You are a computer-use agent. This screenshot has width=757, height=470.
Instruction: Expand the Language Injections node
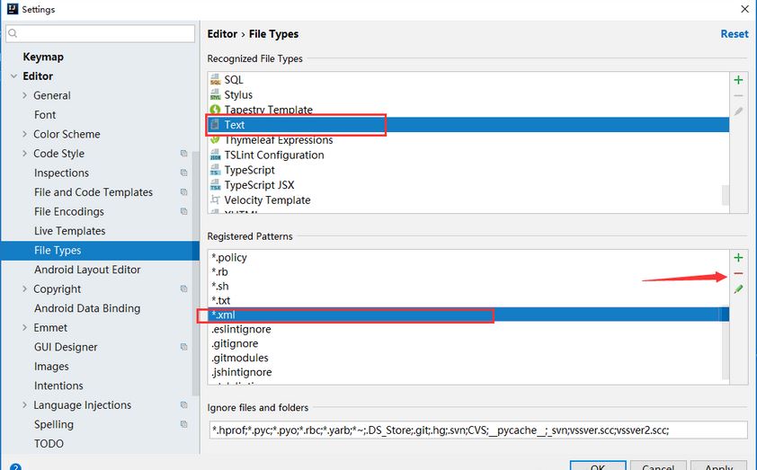[24, 405]
